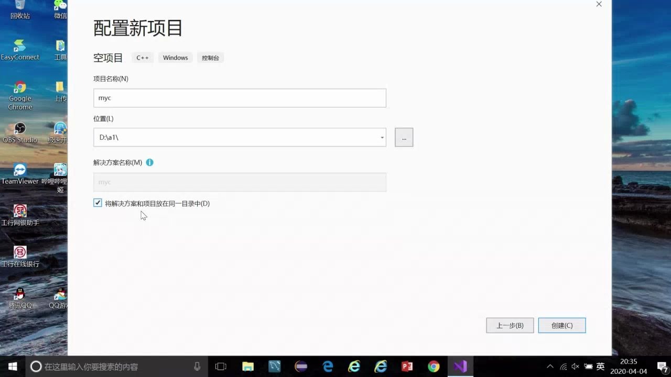Click the muted volume tray icon

coord(576,367)
